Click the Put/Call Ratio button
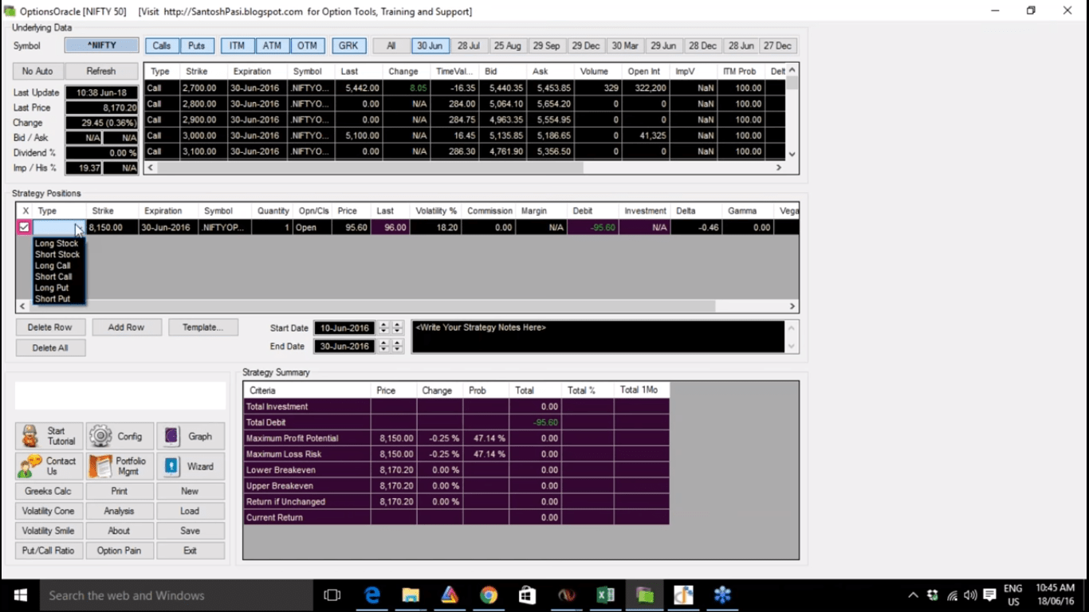1089x612 pixels. coord(49,551)
